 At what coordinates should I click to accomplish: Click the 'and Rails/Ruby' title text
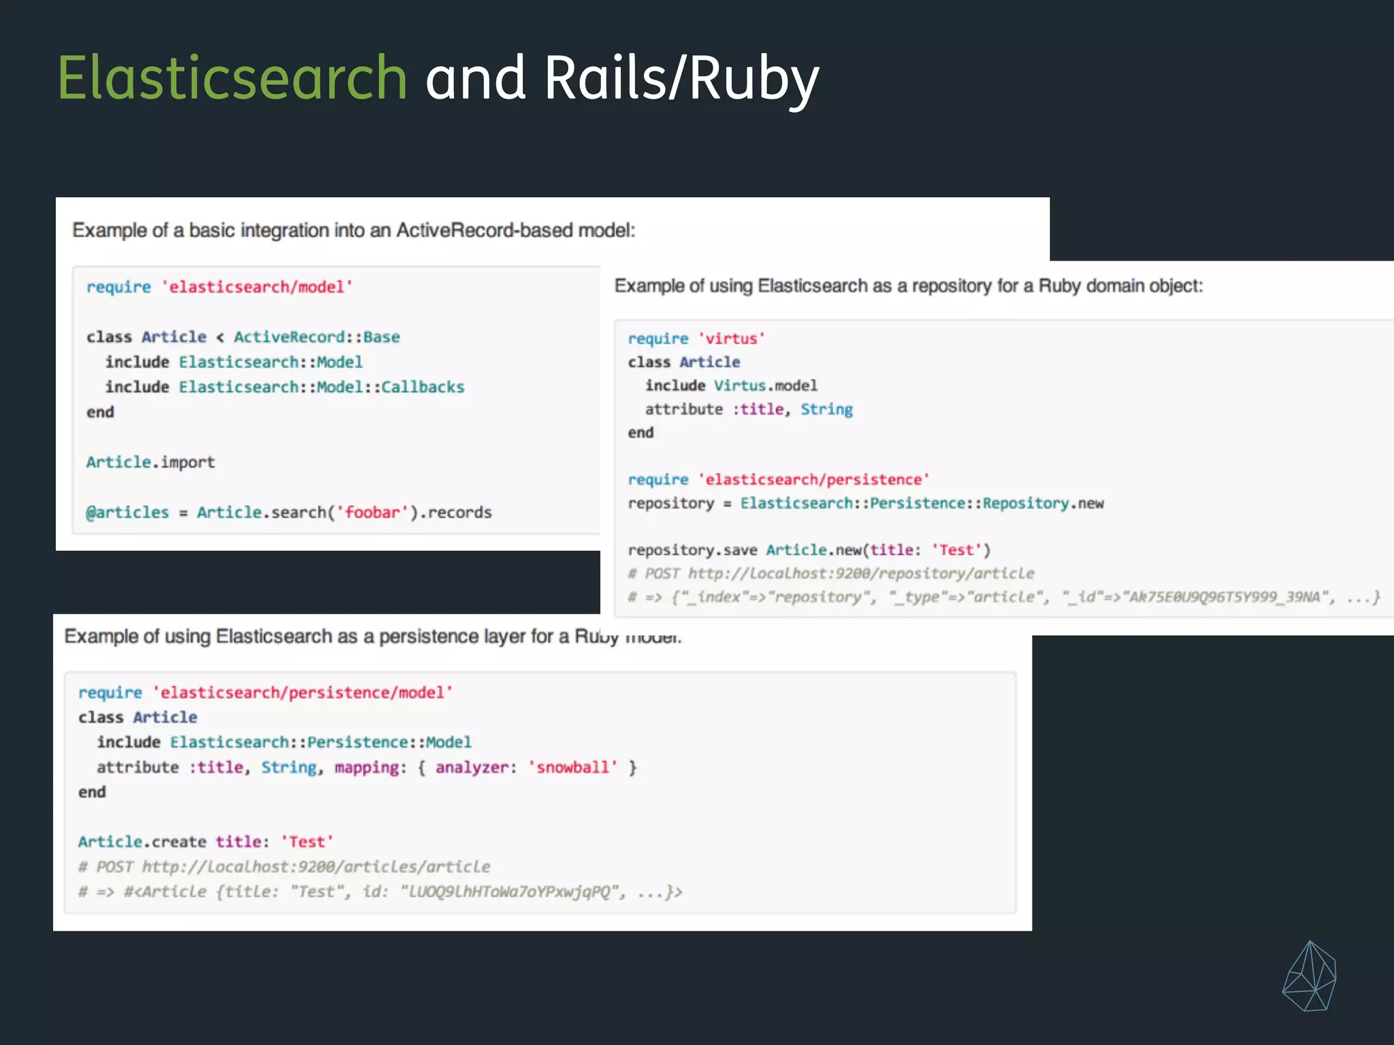coord(621,78)
